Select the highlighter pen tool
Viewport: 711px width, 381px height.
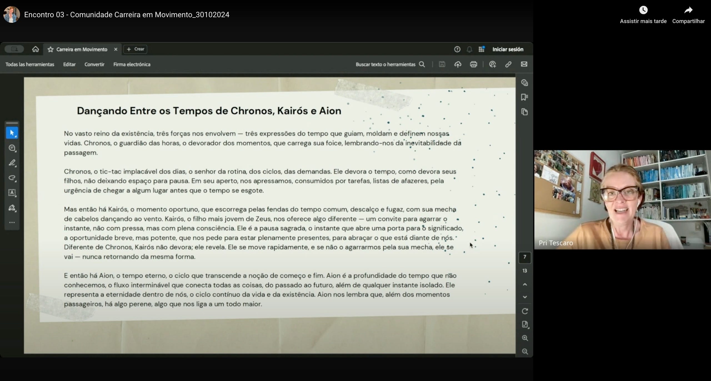click(12, 163)
